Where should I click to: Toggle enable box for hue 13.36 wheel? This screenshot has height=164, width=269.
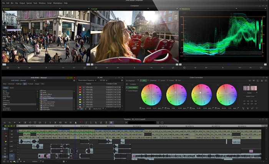click(191, 108)
